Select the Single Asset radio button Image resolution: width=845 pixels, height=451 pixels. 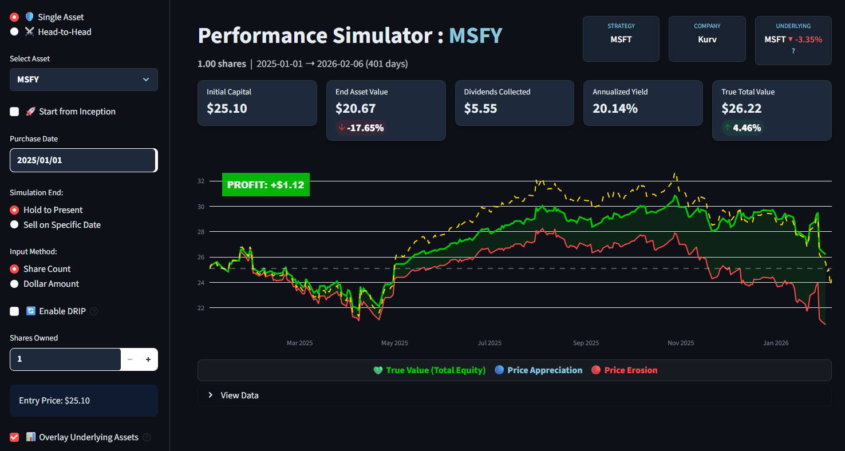pos(14,17)
